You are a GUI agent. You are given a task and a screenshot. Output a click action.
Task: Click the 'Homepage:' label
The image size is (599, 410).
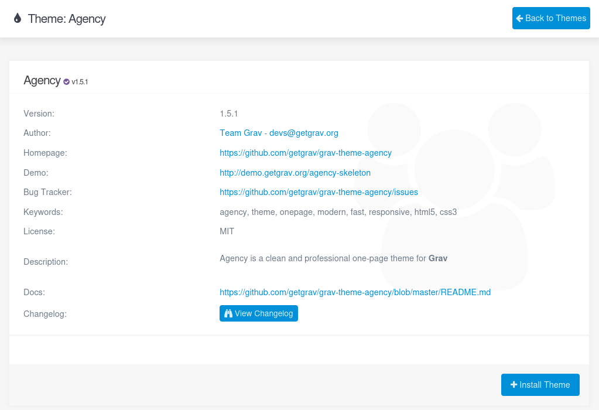[45, 153]
